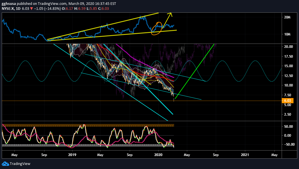Click the low value L:5.85
This screenshot has width=299, height=169.
[x=92, y=9]
